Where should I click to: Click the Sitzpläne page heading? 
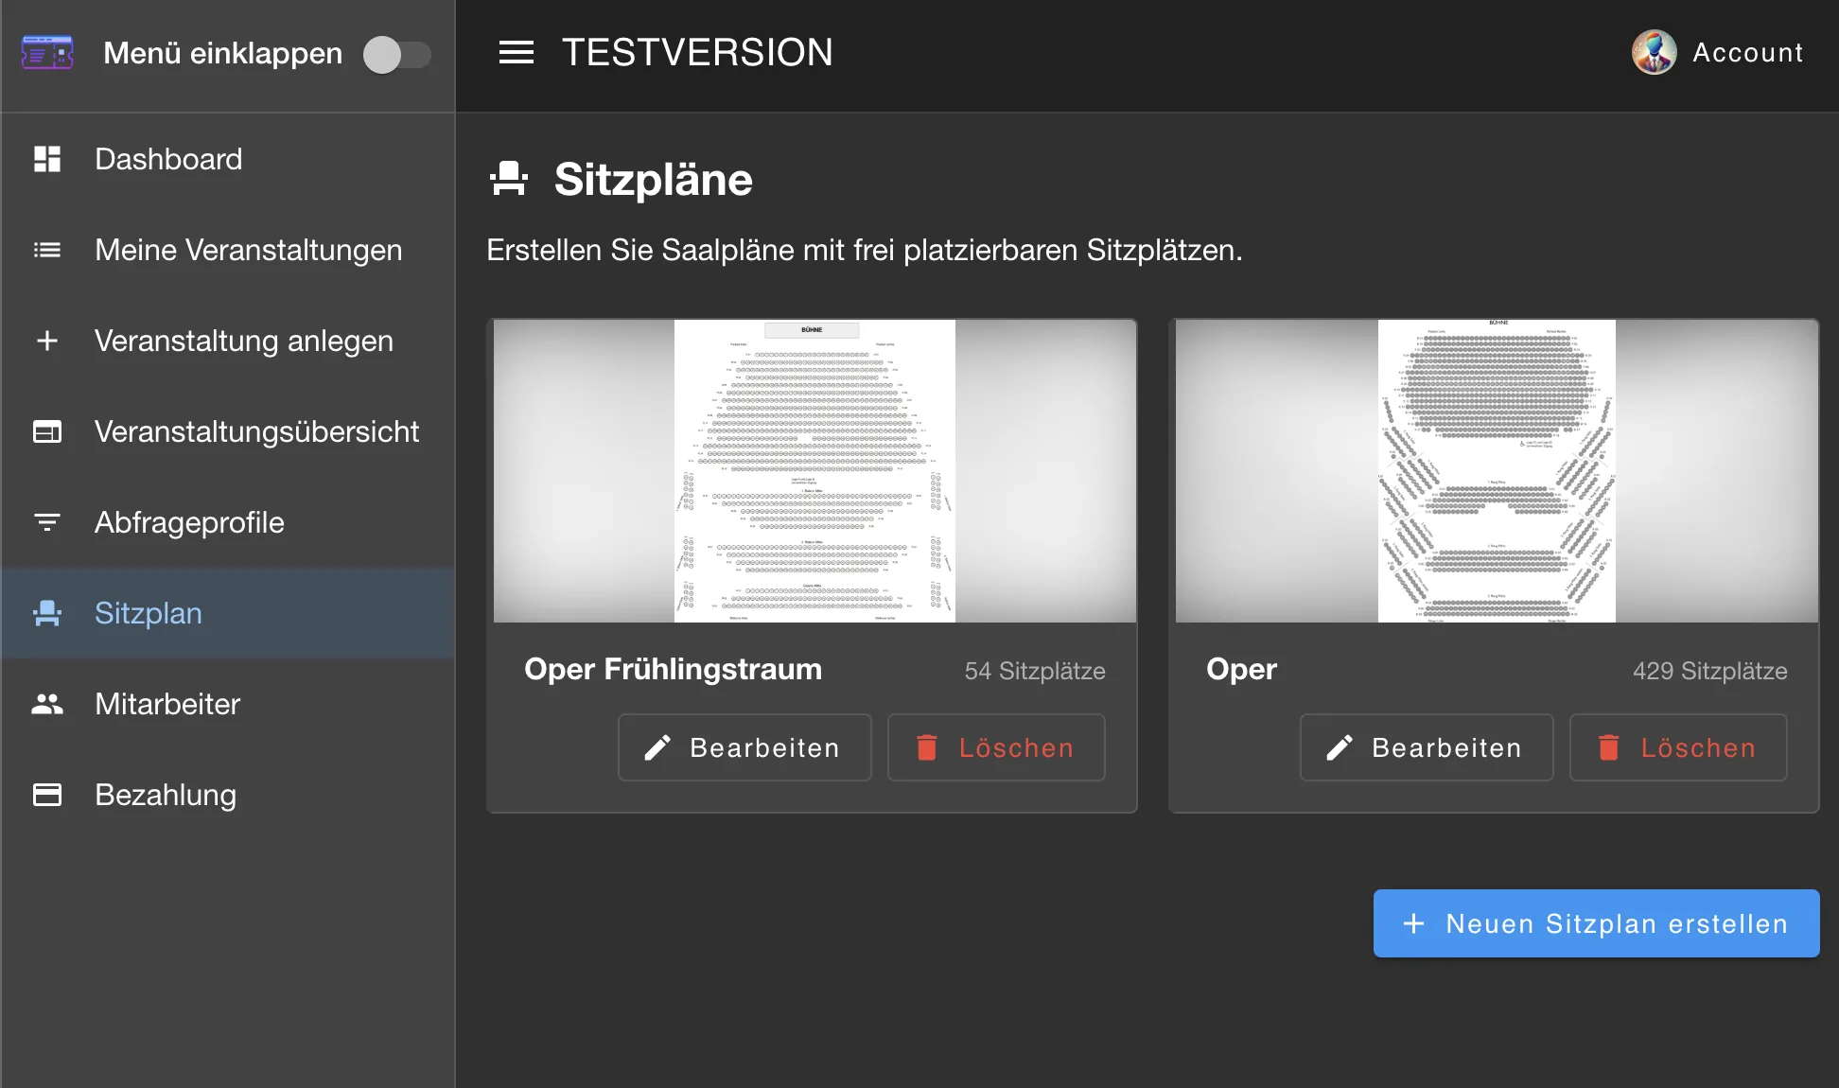(x=654, y=179)
